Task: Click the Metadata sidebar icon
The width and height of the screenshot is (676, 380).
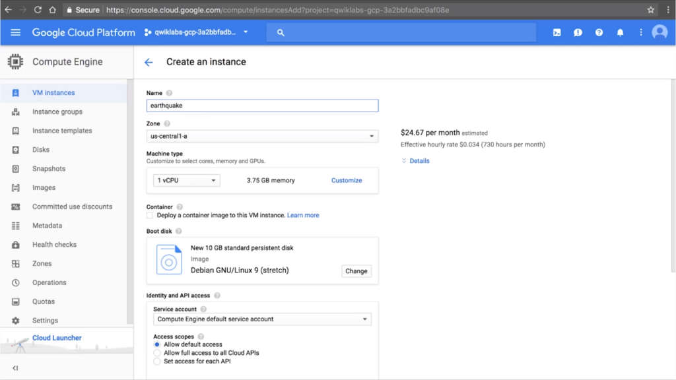Action: tap(16, 226)
